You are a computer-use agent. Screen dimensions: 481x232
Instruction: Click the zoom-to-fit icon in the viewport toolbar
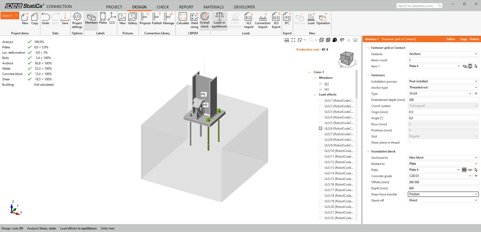pyautogui.click(x=293, y=40)
